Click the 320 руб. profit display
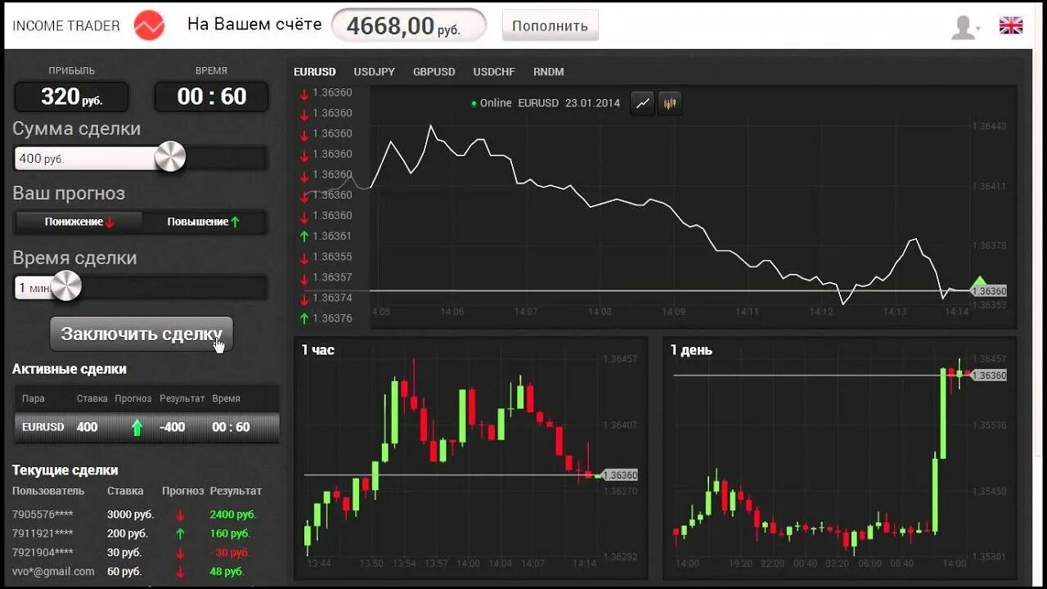 tap(71, 97)
